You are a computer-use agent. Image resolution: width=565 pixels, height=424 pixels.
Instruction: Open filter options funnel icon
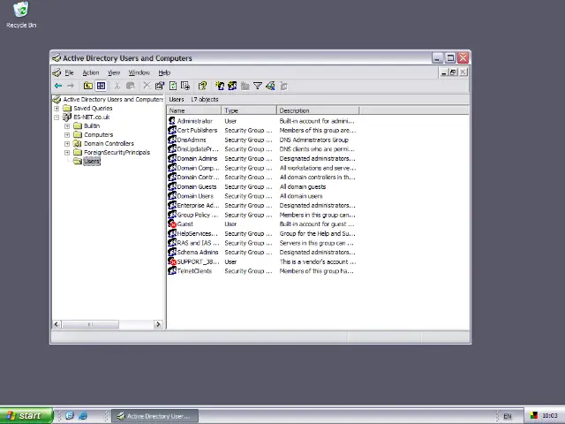tap(258, 86)
